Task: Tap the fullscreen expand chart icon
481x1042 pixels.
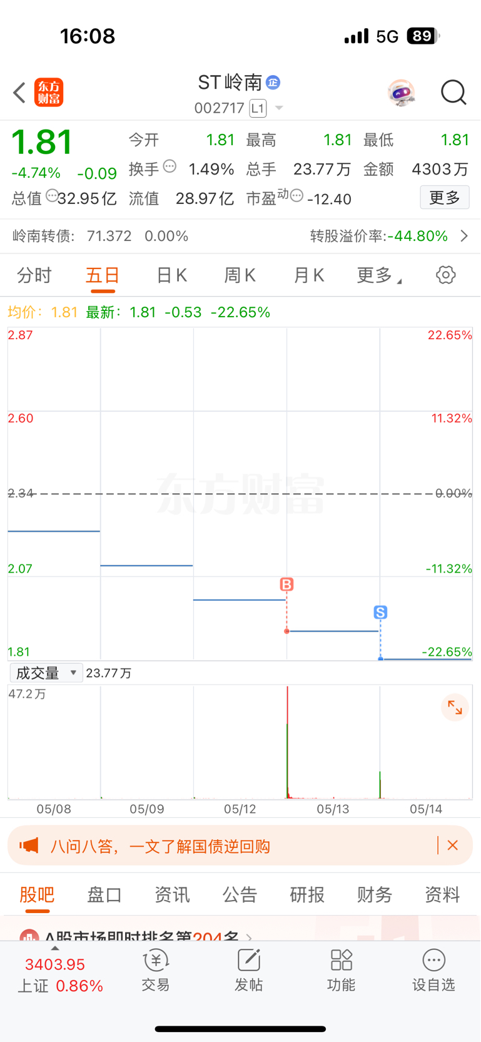Action: (455, 708)
